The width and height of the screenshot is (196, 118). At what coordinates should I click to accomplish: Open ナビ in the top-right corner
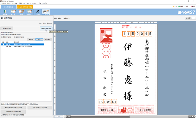point(175,6)
